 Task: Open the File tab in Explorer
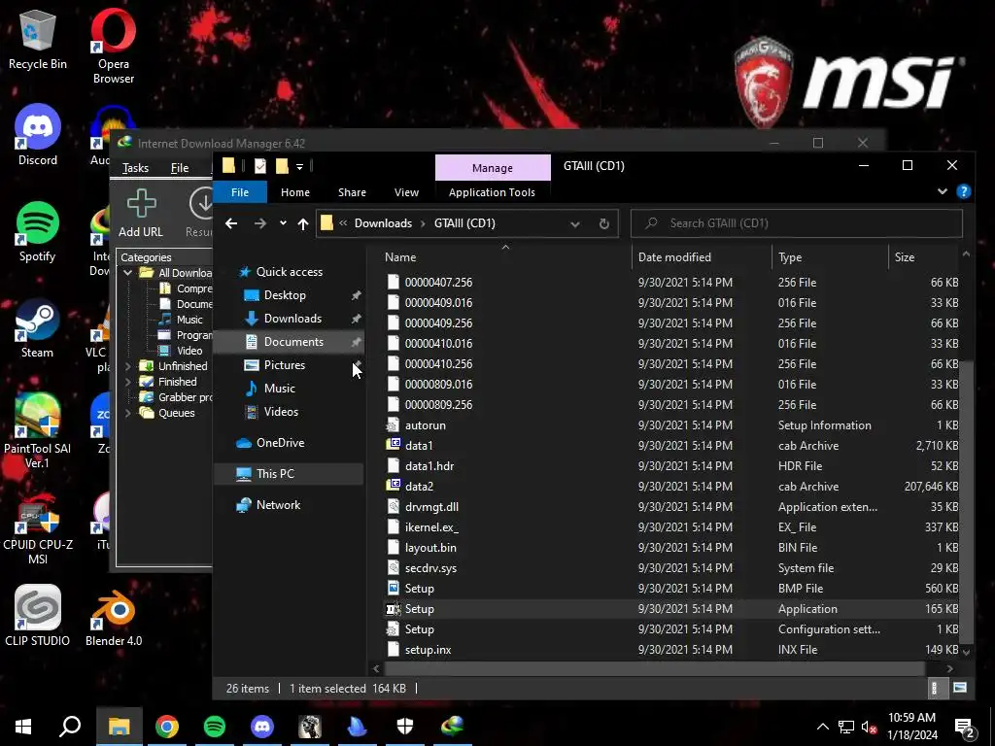pyautogui.click(x=240, y=192)
